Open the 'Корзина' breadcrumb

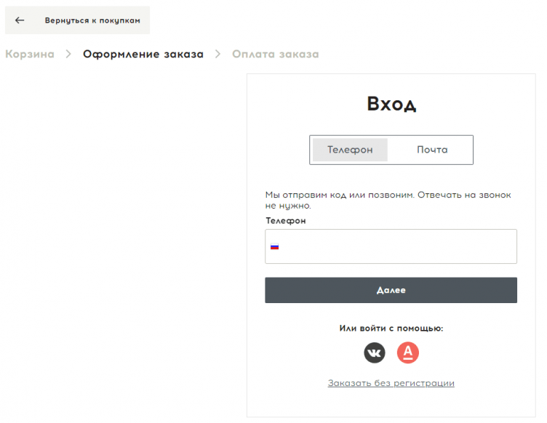(x=30, y=55)
